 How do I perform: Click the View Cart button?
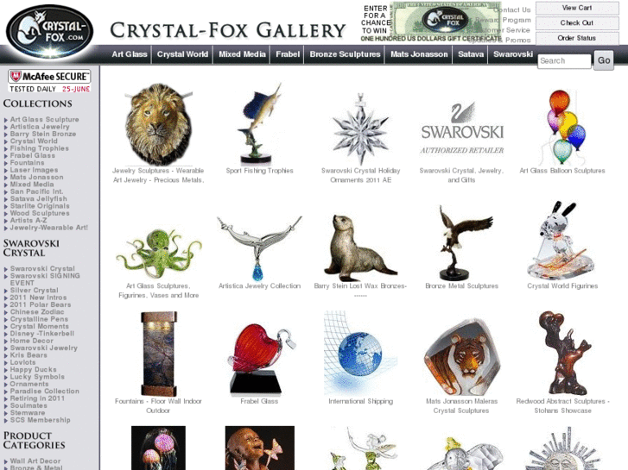(x=577, y=8)
